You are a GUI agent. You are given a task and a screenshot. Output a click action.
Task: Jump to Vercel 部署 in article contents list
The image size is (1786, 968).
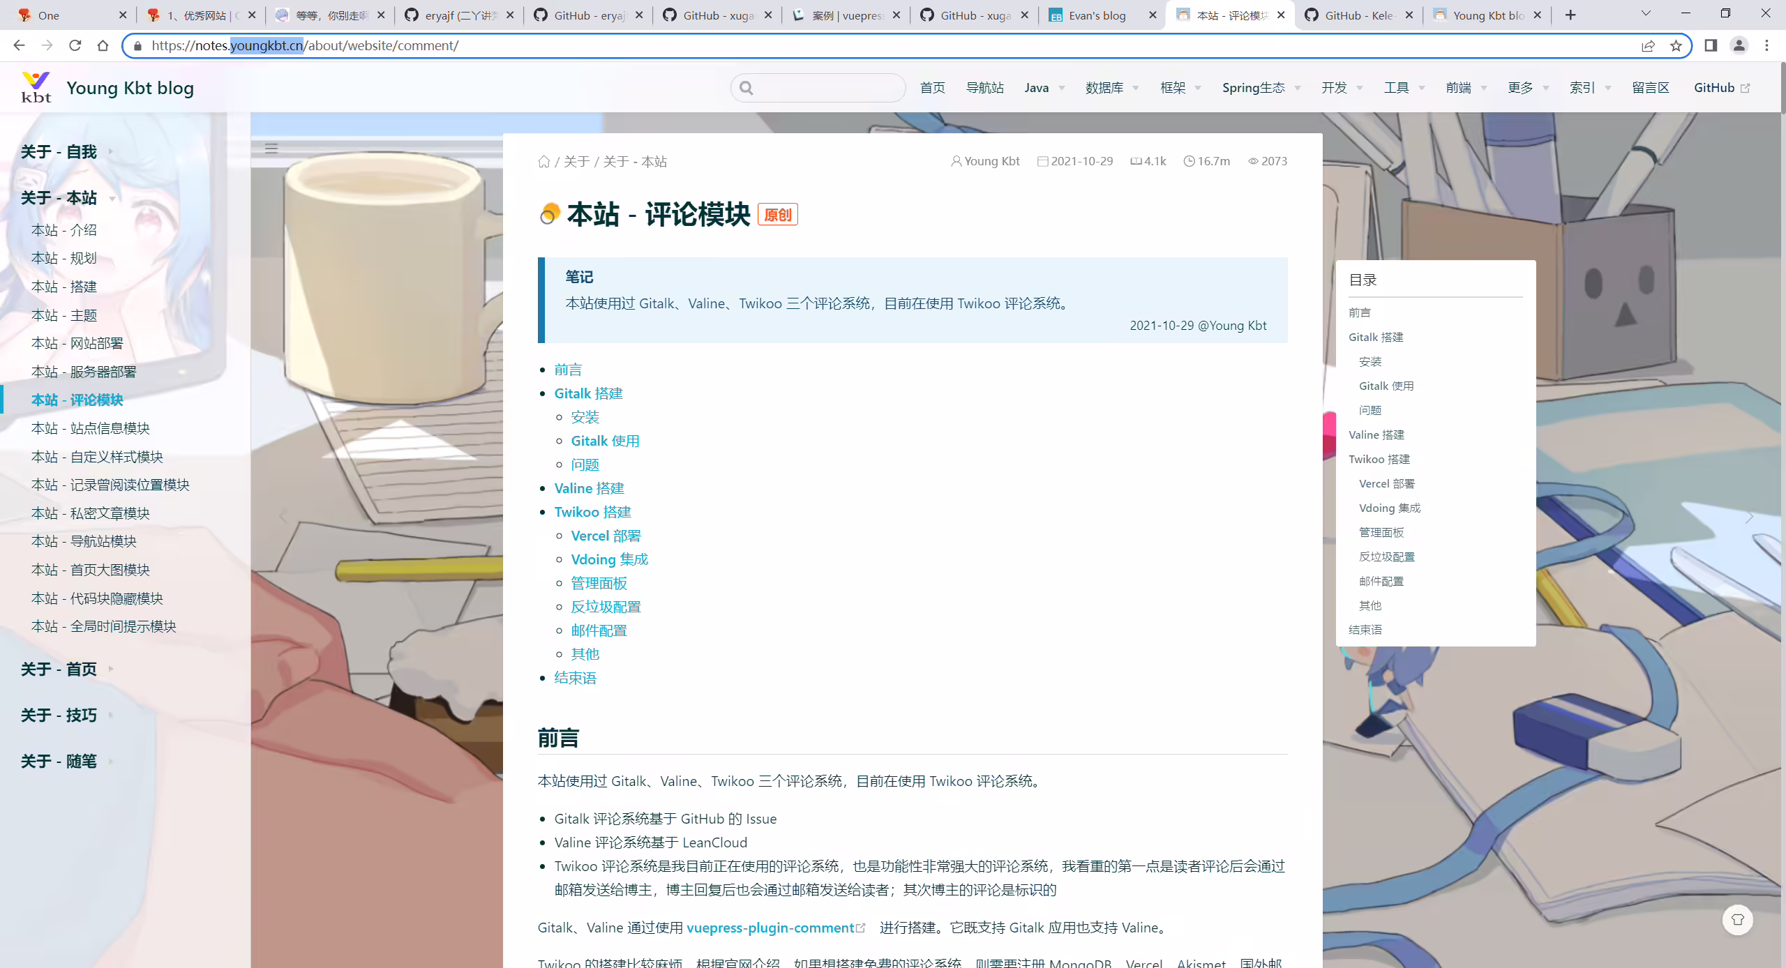point(606,536)
